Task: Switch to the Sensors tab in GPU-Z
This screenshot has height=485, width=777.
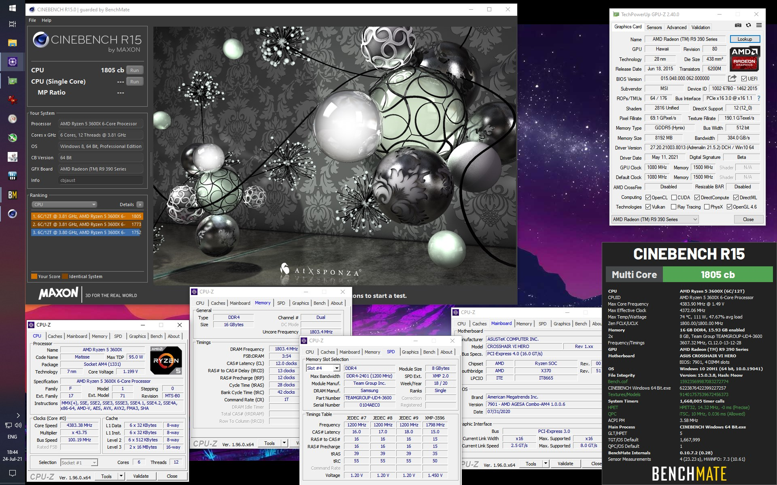Action: click(654, 27)
